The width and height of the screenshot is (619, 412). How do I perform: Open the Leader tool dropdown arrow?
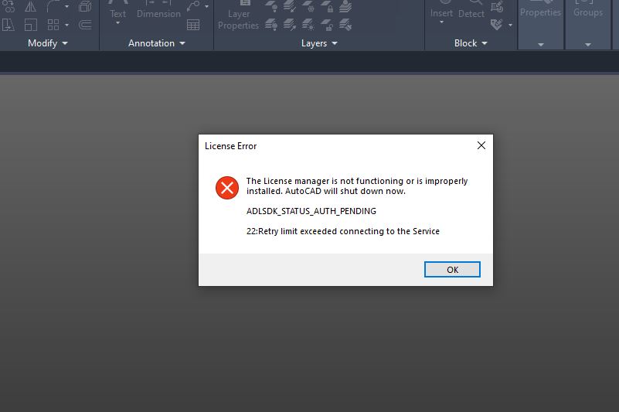coord(206,7)
